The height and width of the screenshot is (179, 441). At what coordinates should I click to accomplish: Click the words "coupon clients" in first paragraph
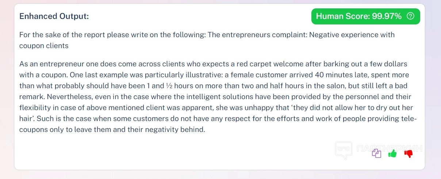click(44, 46)
